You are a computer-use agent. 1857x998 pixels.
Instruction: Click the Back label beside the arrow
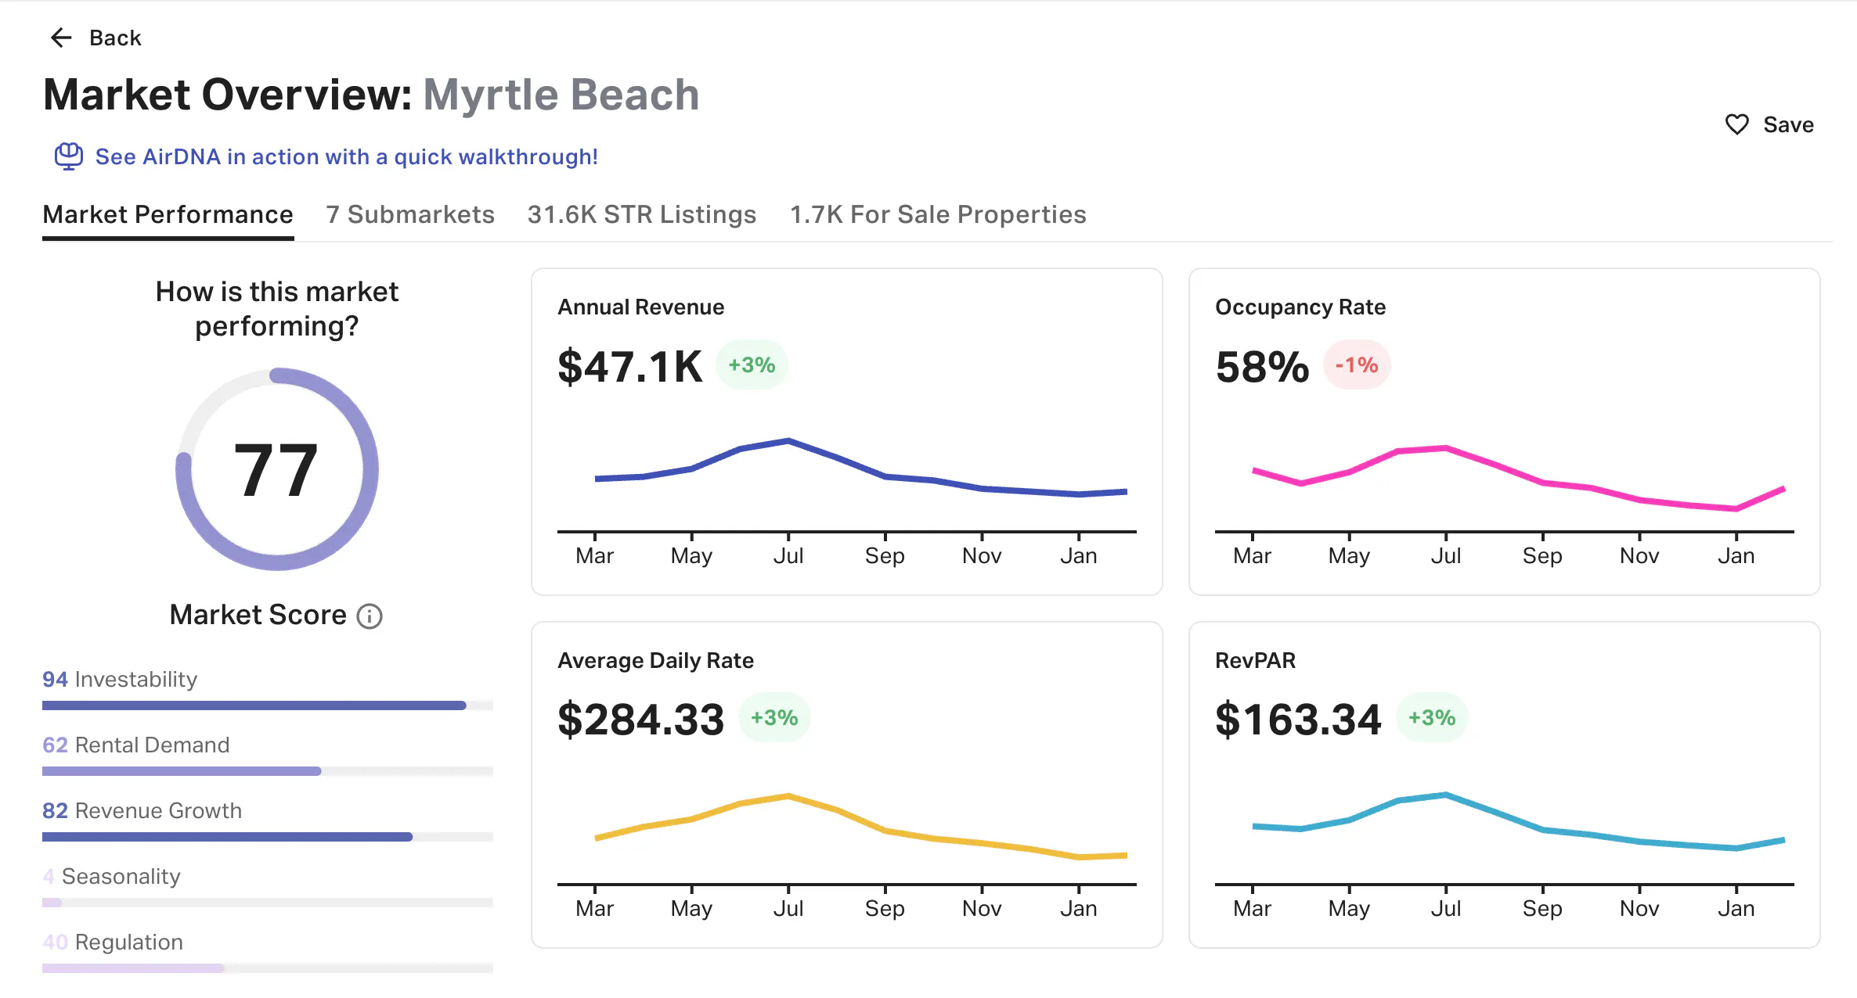(115, 38)
